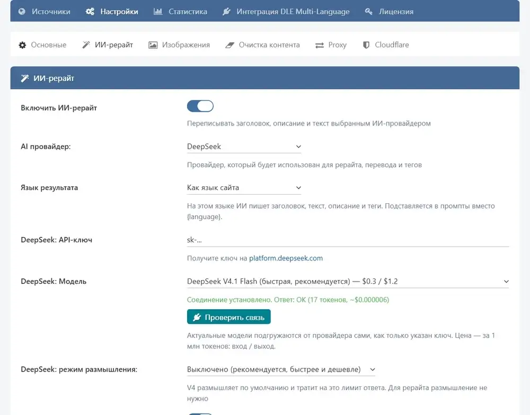Open the Язык результата dropdown

pyautogui.click(x=244, y=188)
